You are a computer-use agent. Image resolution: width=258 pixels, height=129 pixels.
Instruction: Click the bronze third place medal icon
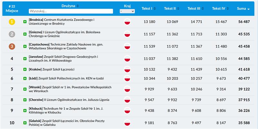(x=12, y=46)
